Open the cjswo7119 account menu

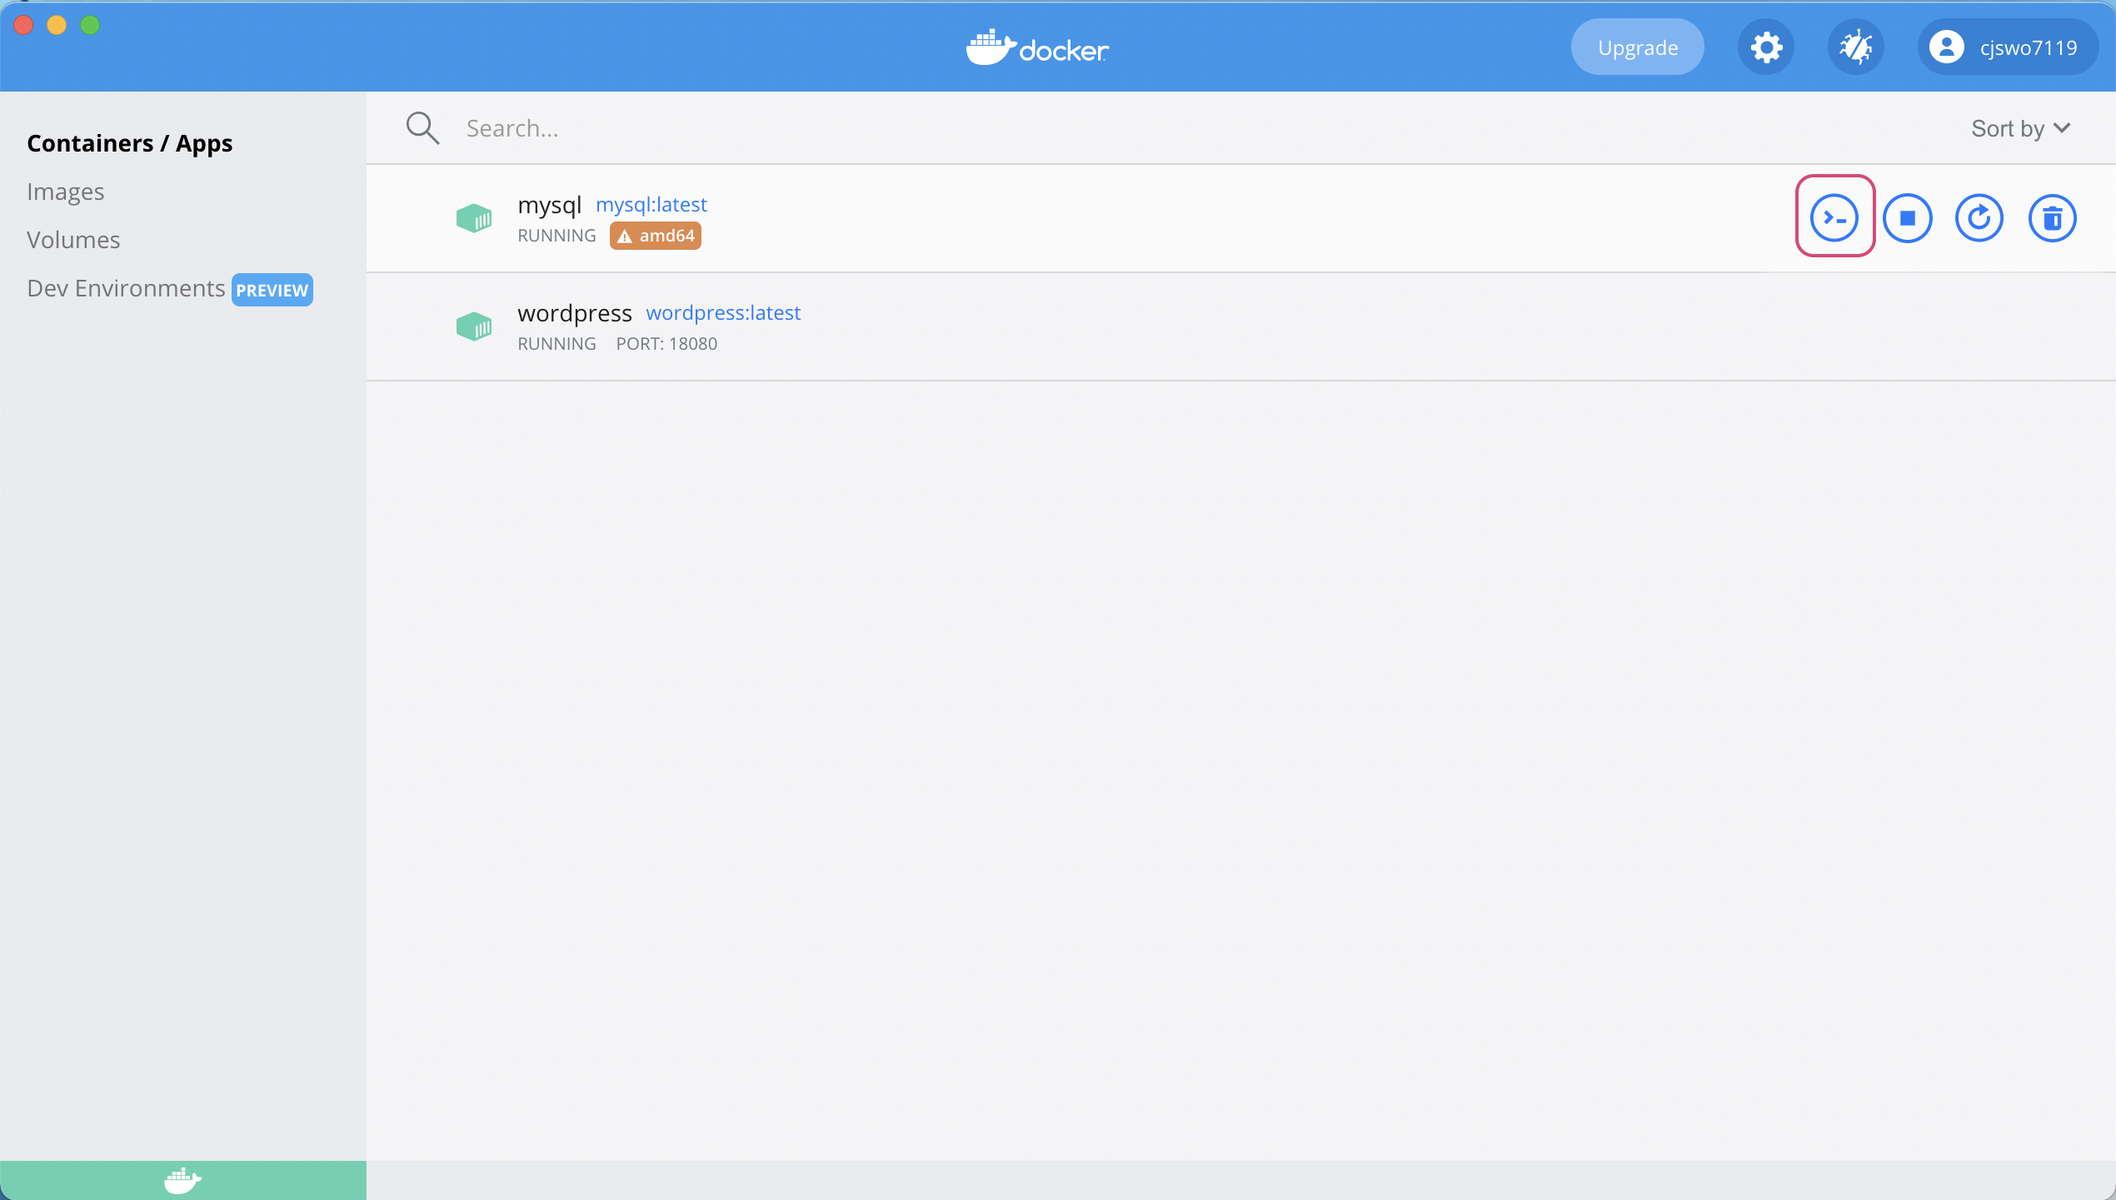tap(2006, 47)
